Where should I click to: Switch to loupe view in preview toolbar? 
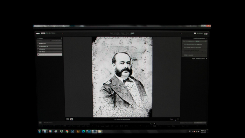[x=72, y=119]
